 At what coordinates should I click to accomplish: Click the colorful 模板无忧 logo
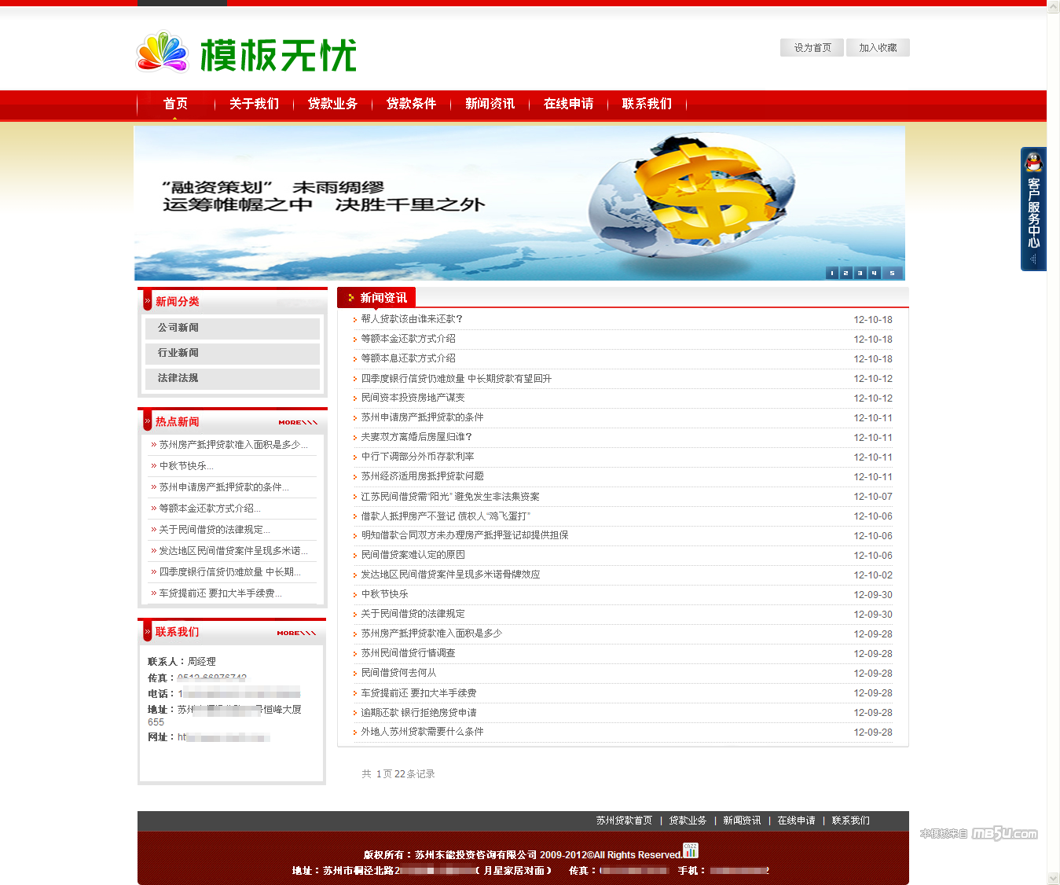pos(246,54)
